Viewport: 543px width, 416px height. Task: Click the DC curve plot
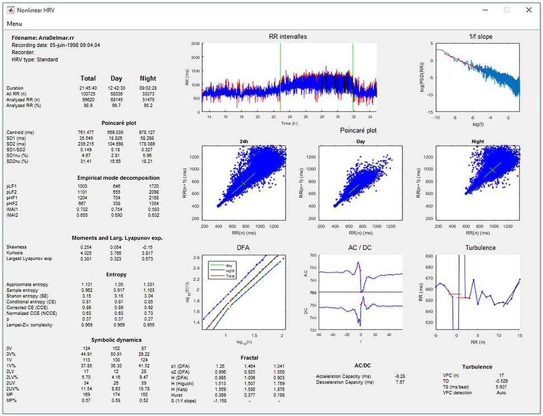(x=361, y=311)
